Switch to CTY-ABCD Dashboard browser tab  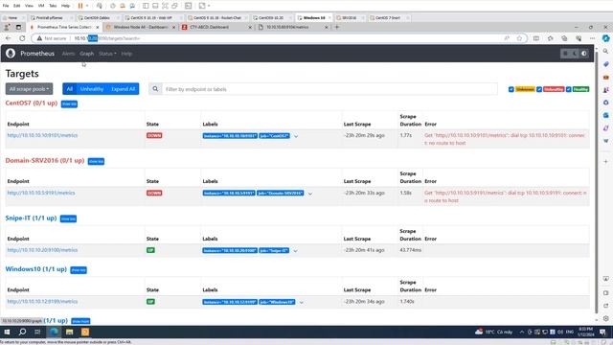[x=215, y=27]
